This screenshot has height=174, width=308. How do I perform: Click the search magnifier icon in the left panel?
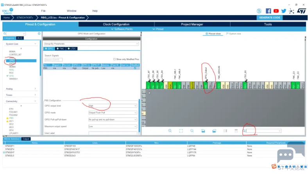(5, 34)
